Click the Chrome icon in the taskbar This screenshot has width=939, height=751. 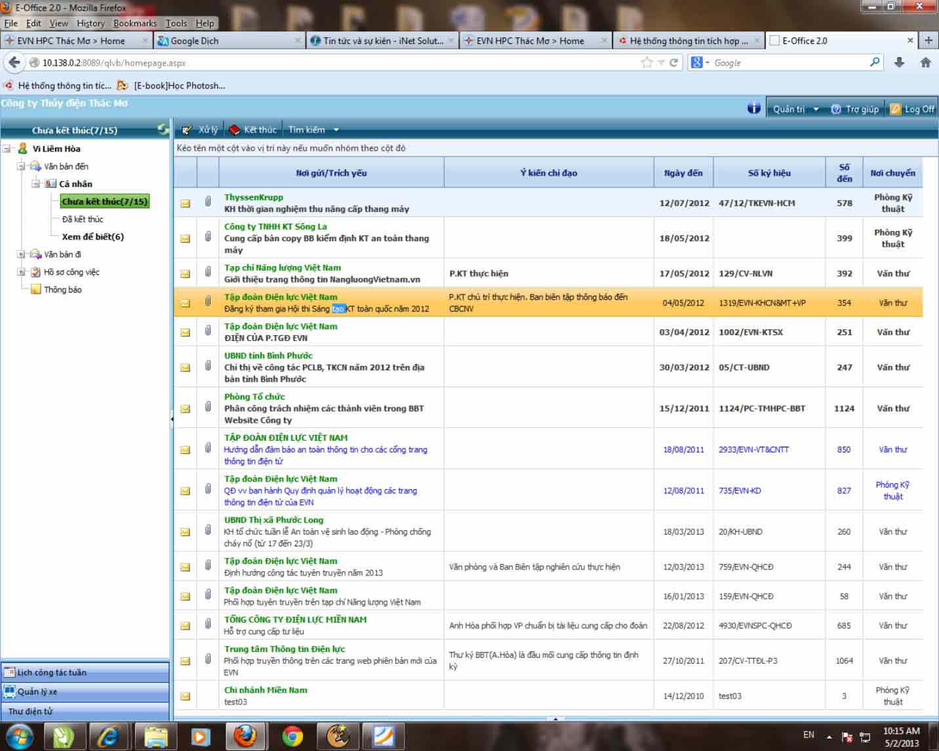292,736
